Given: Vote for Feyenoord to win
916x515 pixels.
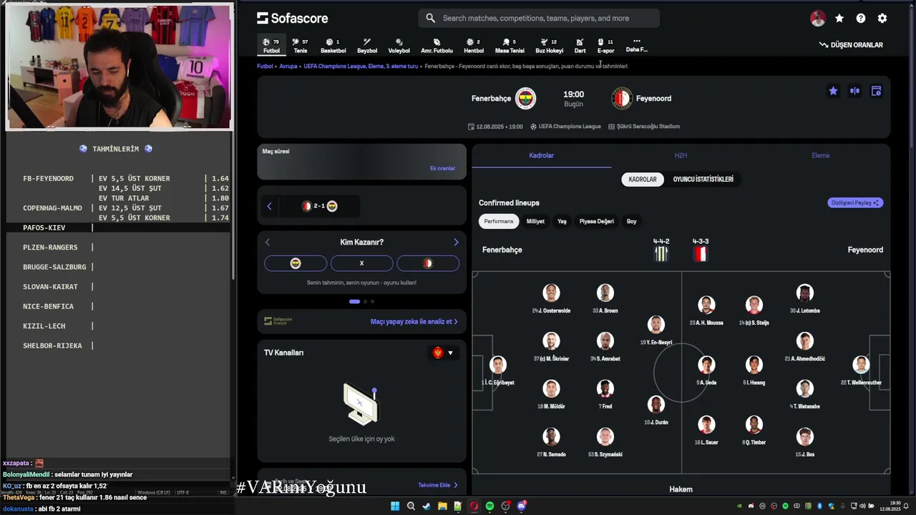Looking at the screenshot, I should [x=427, y=263].
